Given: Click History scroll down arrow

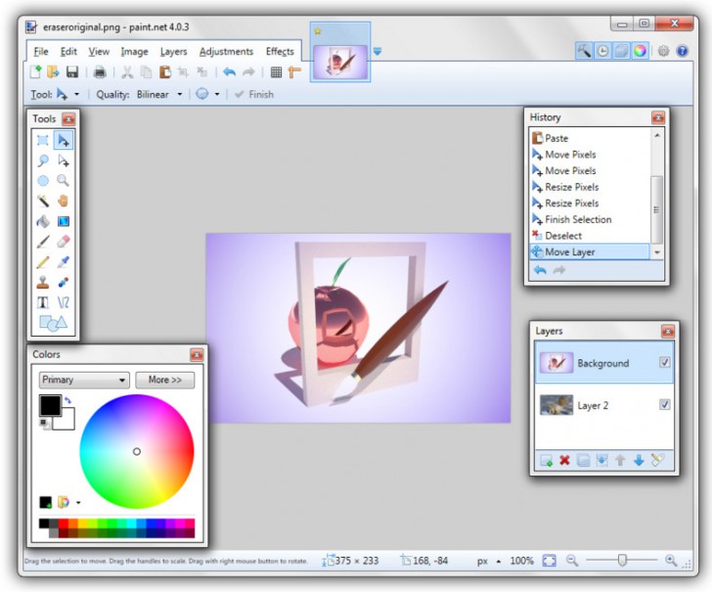Looking at the screenshot, I should (x=656, y=252).
